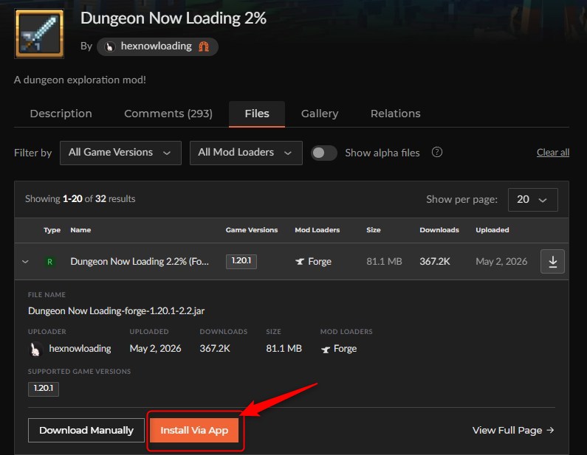Click the 367.2K downloads value in file row

pyautogui.click(x=435, y=261)
